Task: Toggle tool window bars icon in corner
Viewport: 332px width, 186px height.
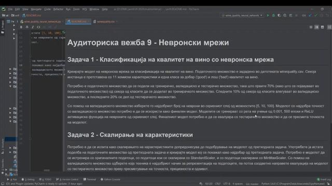Action: (x=2, y=184)
